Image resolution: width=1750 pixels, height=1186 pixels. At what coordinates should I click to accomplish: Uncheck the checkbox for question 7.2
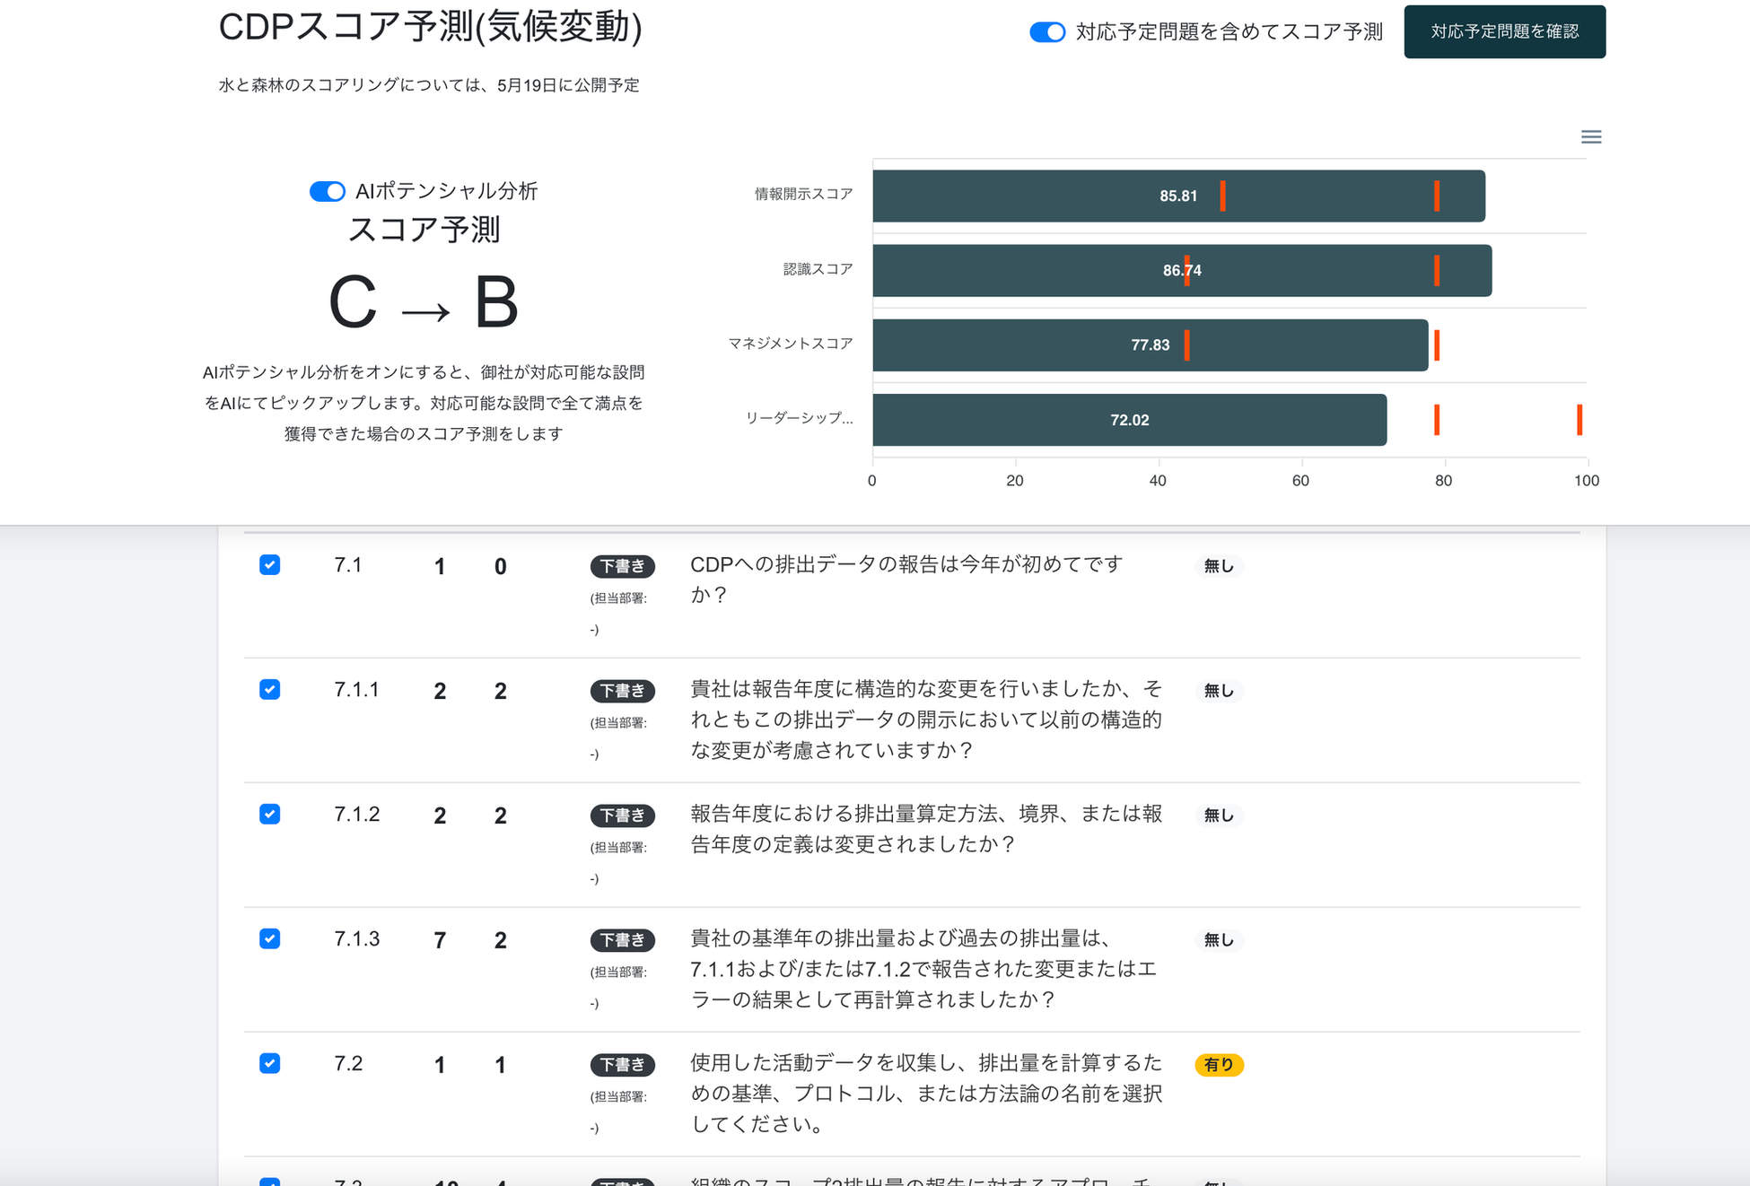point(269,1063)
